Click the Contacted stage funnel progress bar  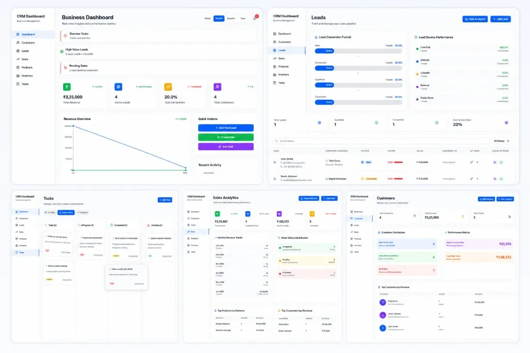coord(359,68)
